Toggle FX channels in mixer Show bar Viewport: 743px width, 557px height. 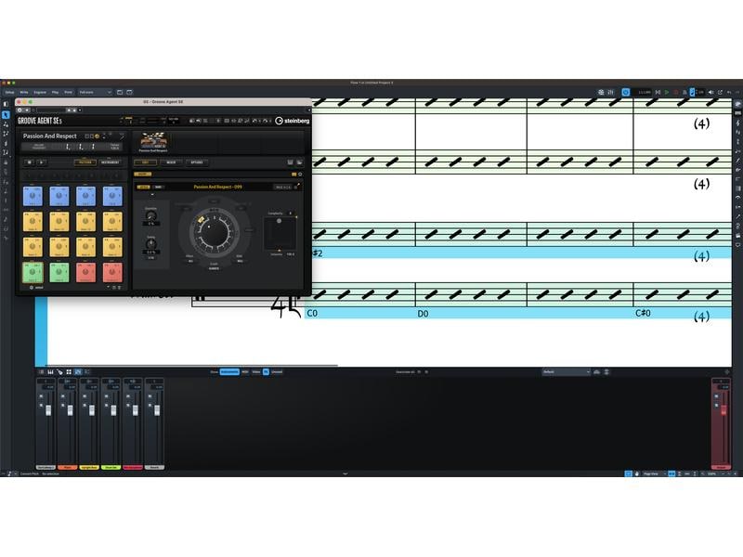(266, 372)
